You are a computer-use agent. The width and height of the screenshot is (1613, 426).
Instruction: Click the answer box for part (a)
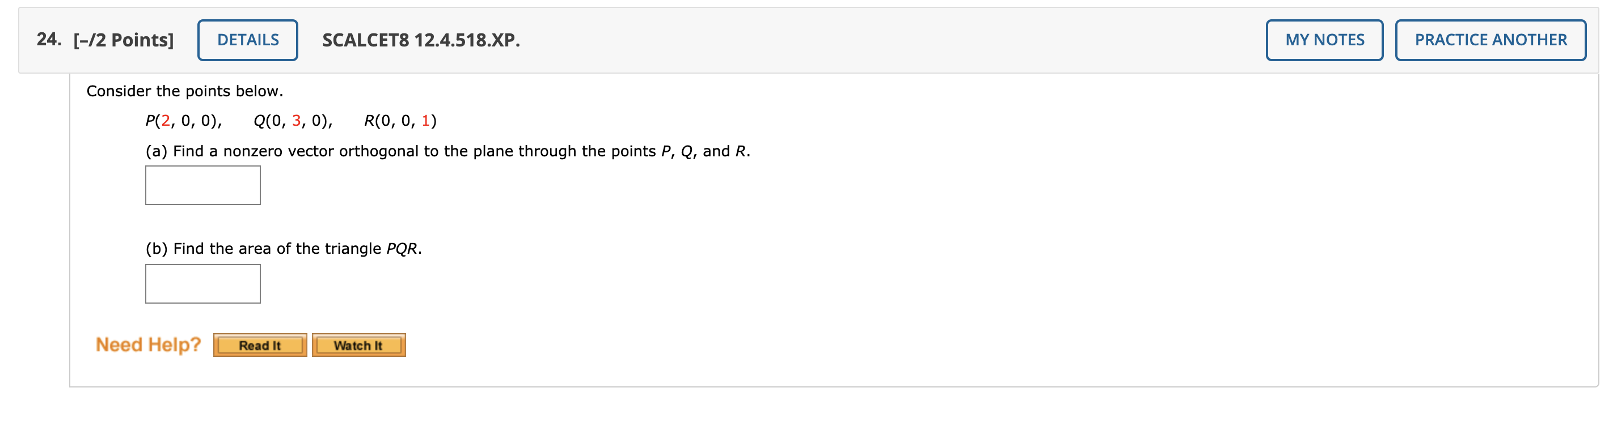coord(202,185)
